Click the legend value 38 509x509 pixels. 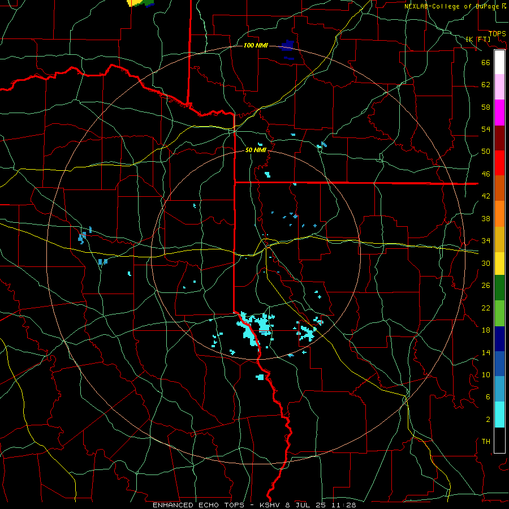(486, 218)
